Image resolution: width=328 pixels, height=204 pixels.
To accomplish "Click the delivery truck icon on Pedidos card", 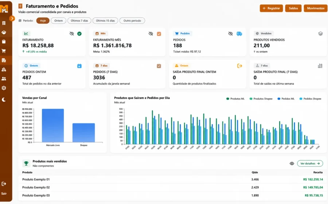I will pyautogui.click(x=239, y=34).
